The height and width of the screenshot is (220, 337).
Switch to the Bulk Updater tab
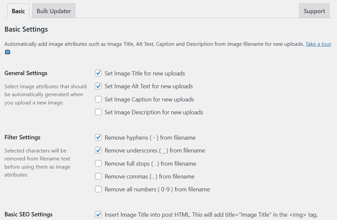[x=54, y=11]
